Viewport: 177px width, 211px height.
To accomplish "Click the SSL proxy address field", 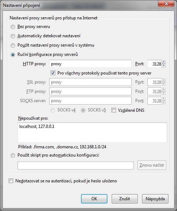I will tap(90, 82).
